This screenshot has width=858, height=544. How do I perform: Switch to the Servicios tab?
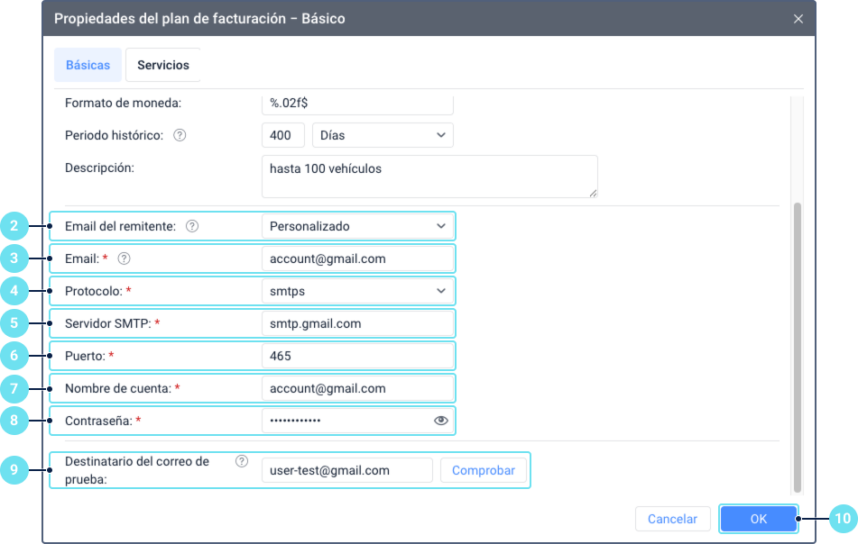(x=163, y=66)
